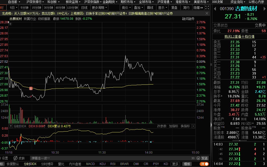Viewport: 267px width, 167px height.
Task: Select the 量比 indicator tab
Action: (61, 164)
